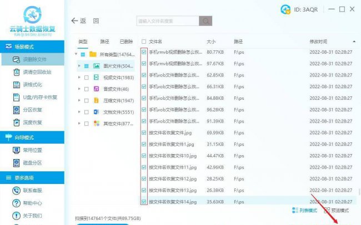Uncheck the 80.77KB rmvb file checkbox
Viewport: 361px width, 225px height.
144,52
